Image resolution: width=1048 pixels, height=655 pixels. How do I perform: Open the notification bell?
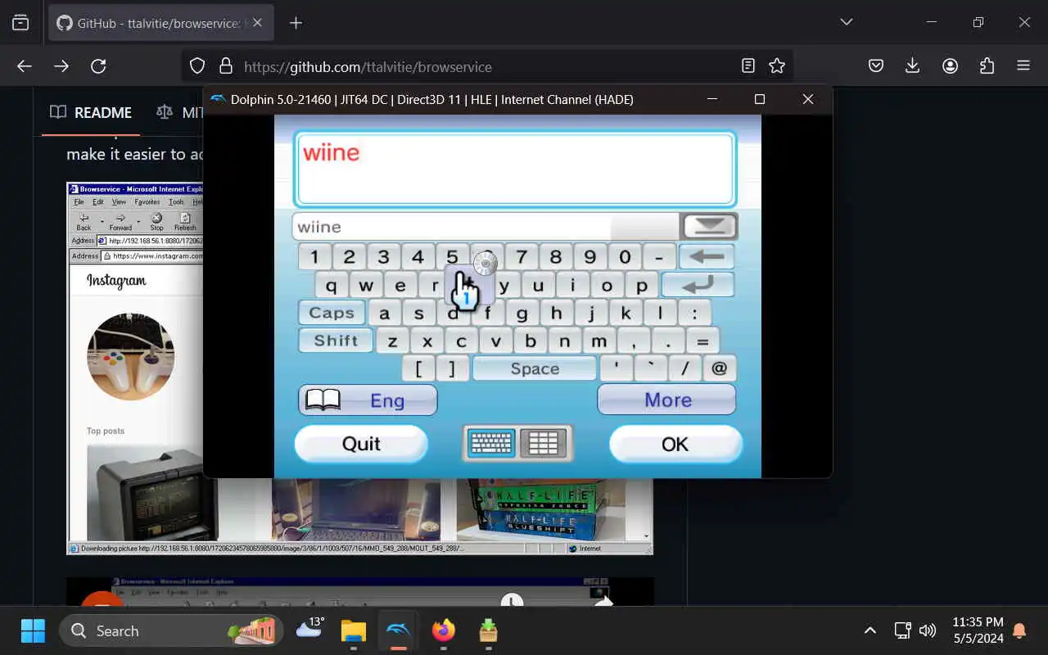click(1019, 630)
